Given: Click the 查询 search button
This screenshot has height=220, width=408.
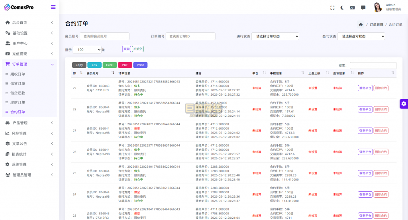Looking at the screenshot, I should (x=126, y=49).
